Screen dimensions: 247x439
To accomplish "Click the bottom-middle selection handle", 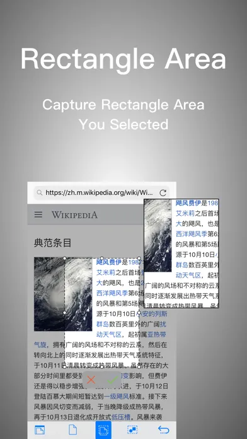I will coord(102,366).
